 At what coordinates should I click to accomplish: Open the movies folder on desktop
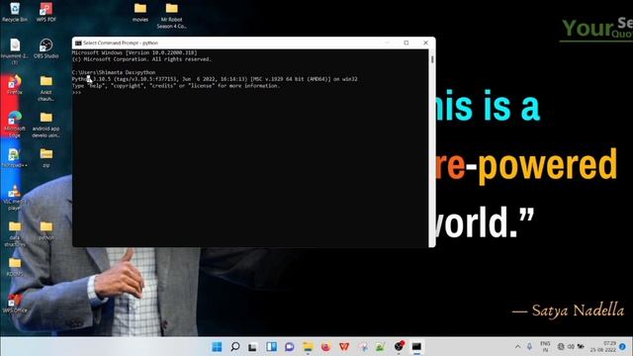tap(140, 12)
